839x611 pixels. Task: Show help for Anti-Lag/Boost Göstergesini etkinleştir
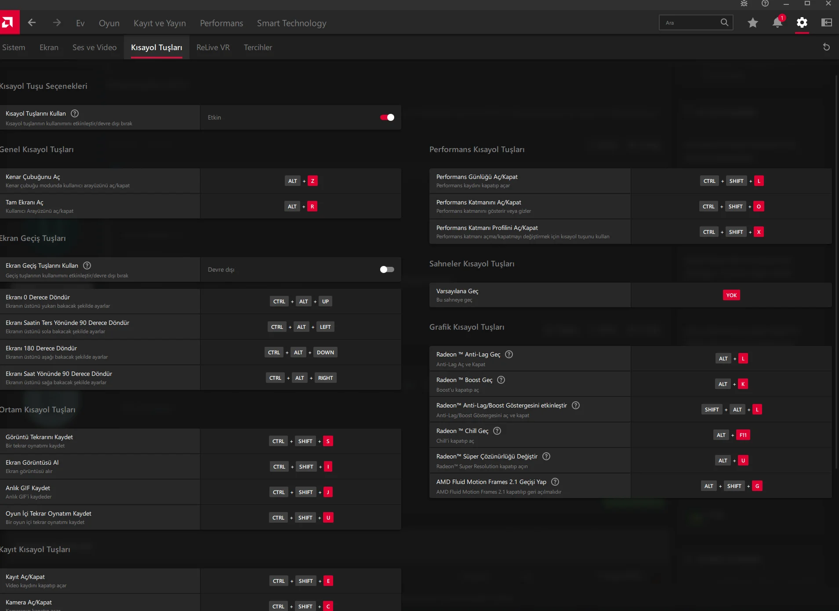tap(576, 405)
